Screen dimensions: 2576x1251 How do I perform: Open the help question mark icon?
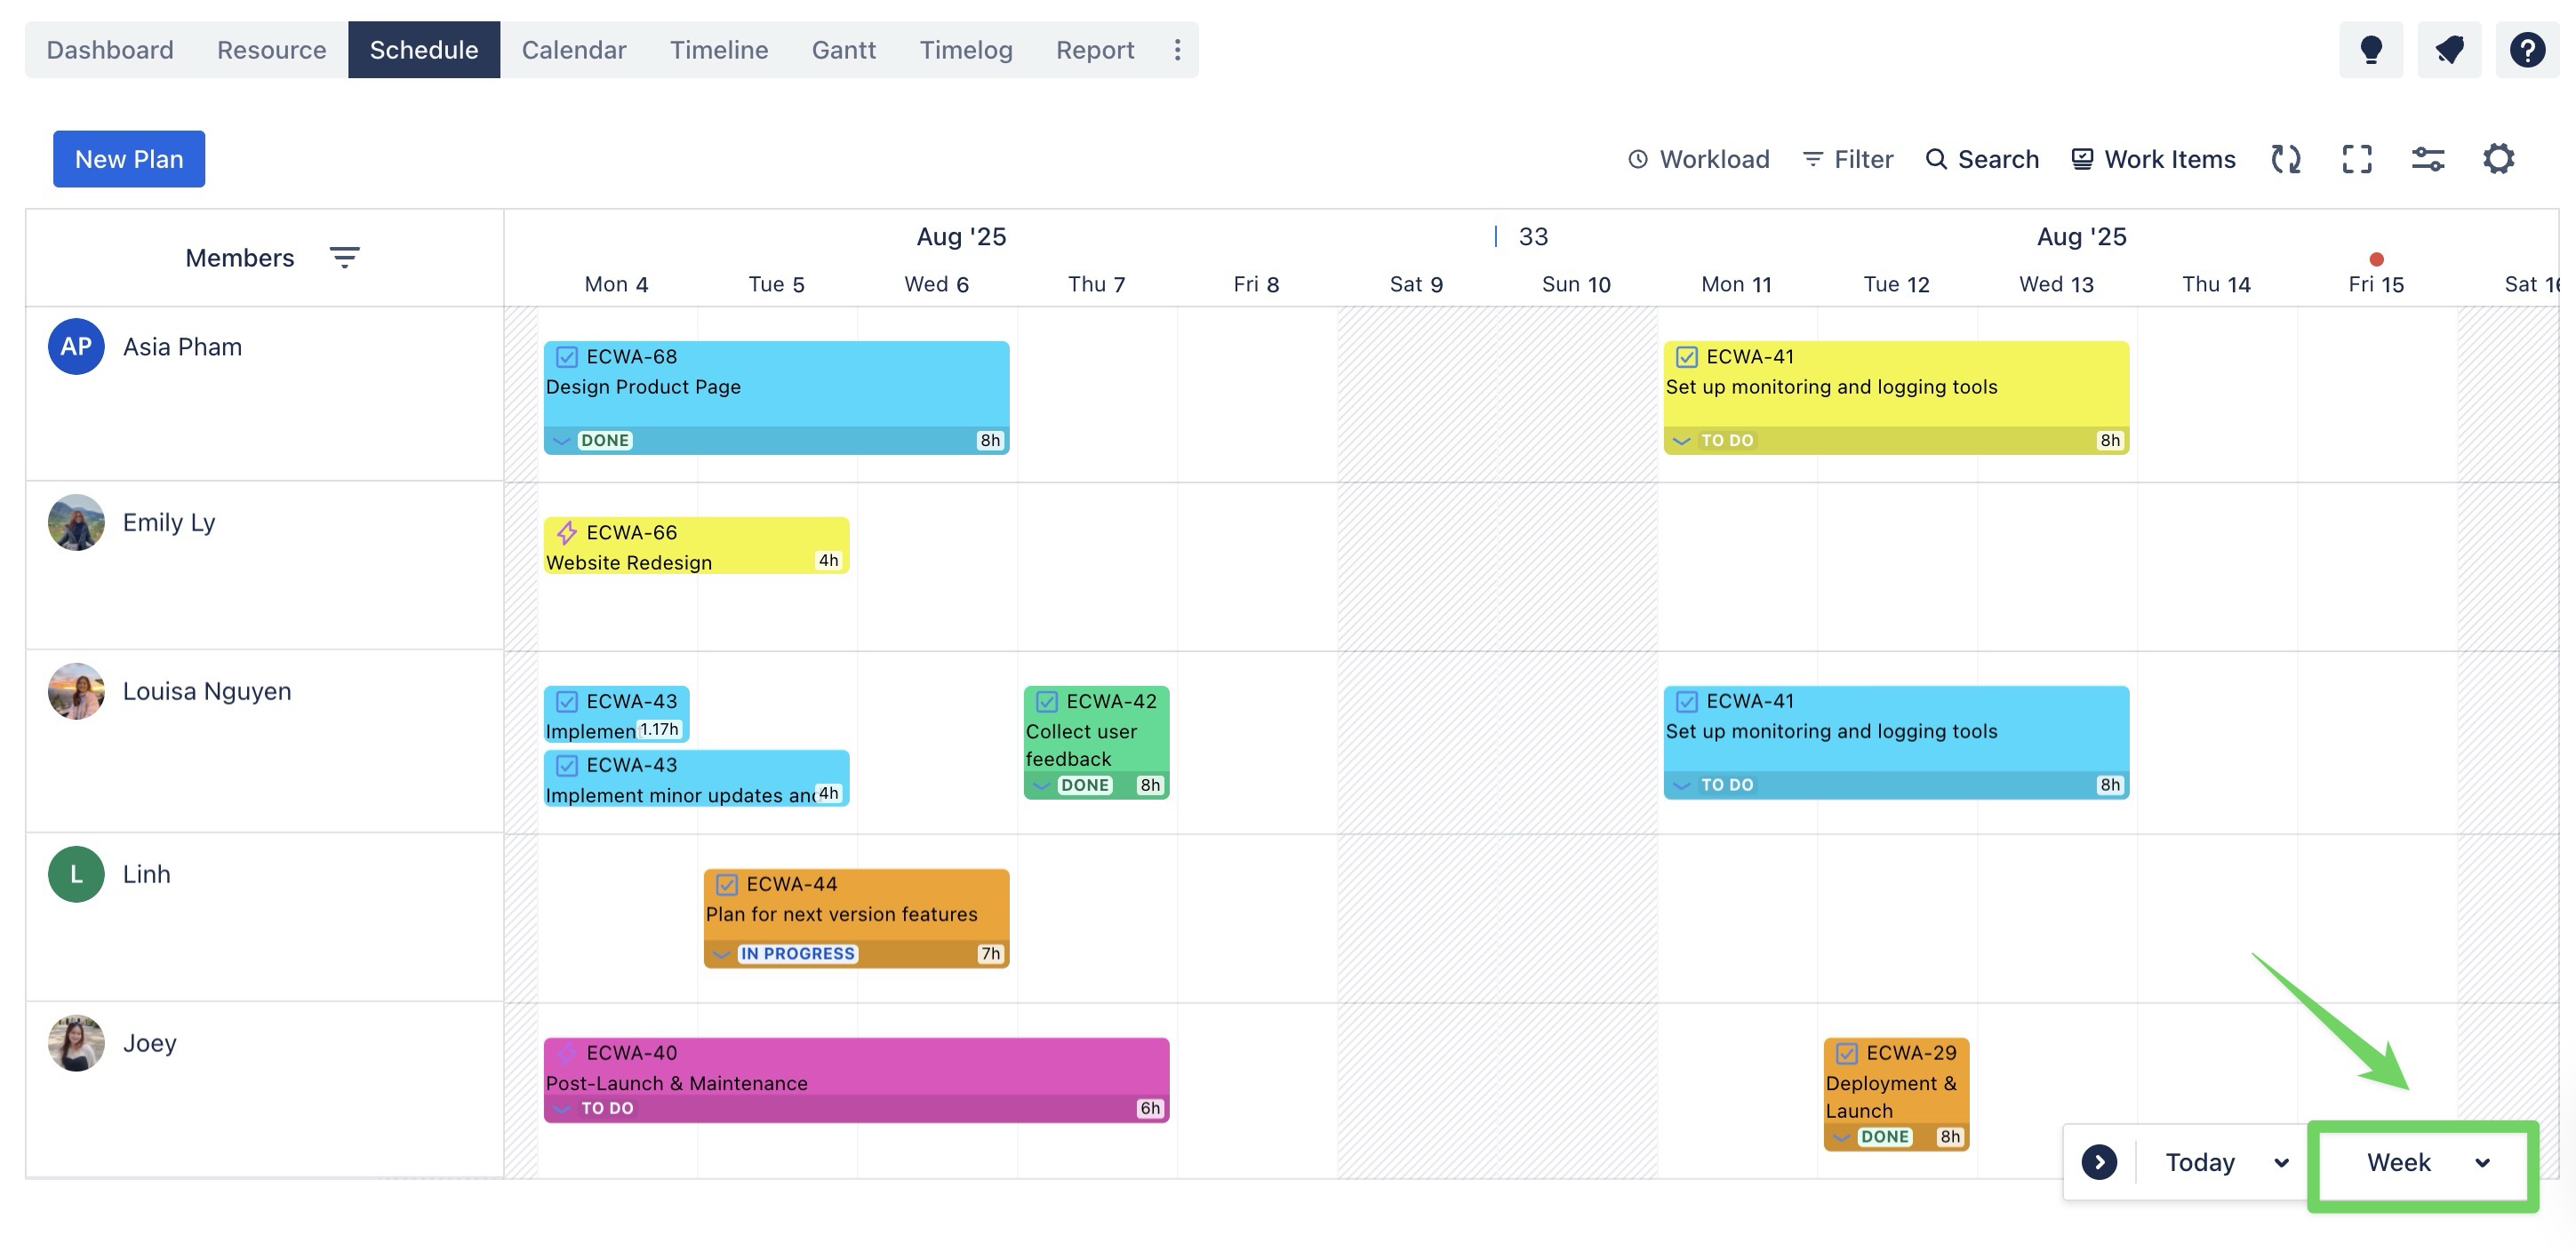(2526, 49)
